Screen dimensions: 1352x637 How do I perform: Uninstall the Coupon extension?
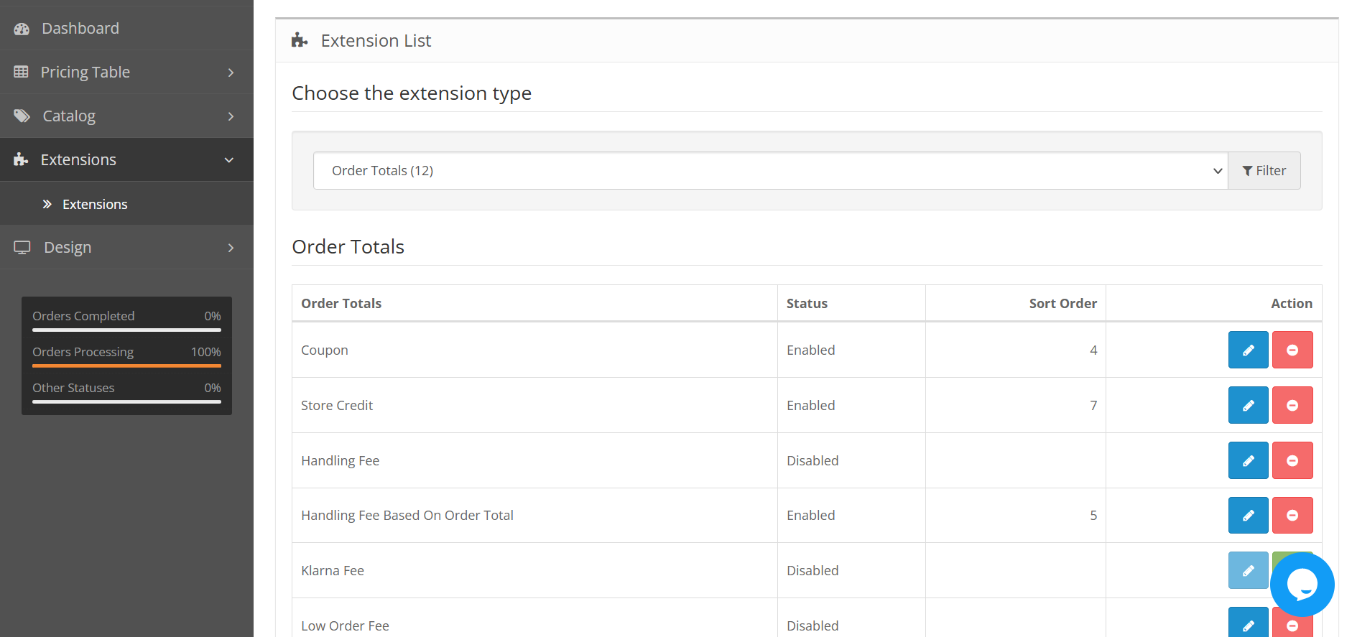coord(1292,350)
